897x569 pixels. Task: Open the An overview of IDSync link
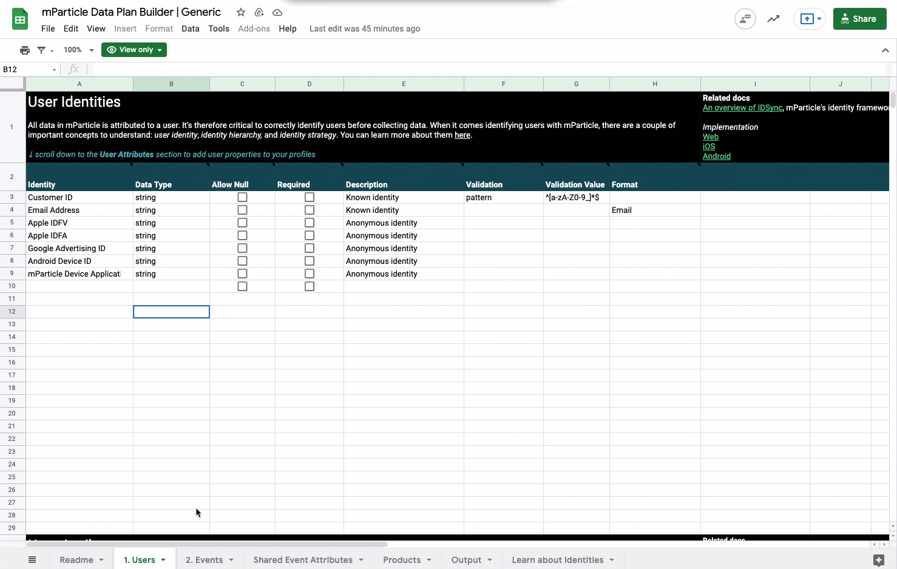click(x=742, y=107)
